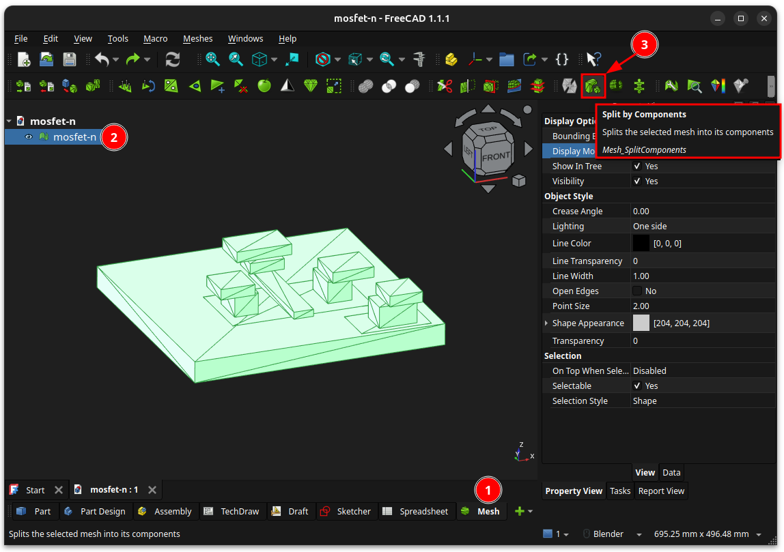This screenshot has width=784, height=552.
Task: Fit all content in the view
Action: click(x=212, y=59)
